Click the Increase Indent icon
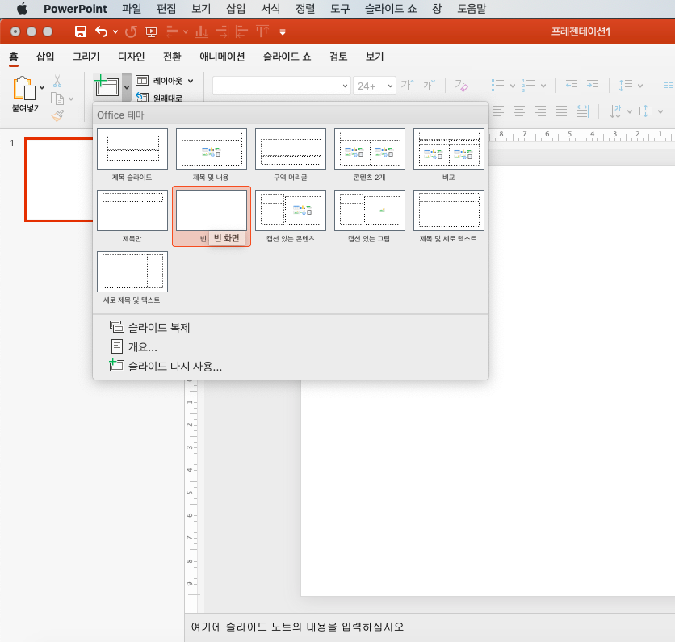The height and width of the screenshot is (642, 675). pyautogui.click(x=593, y=86)
